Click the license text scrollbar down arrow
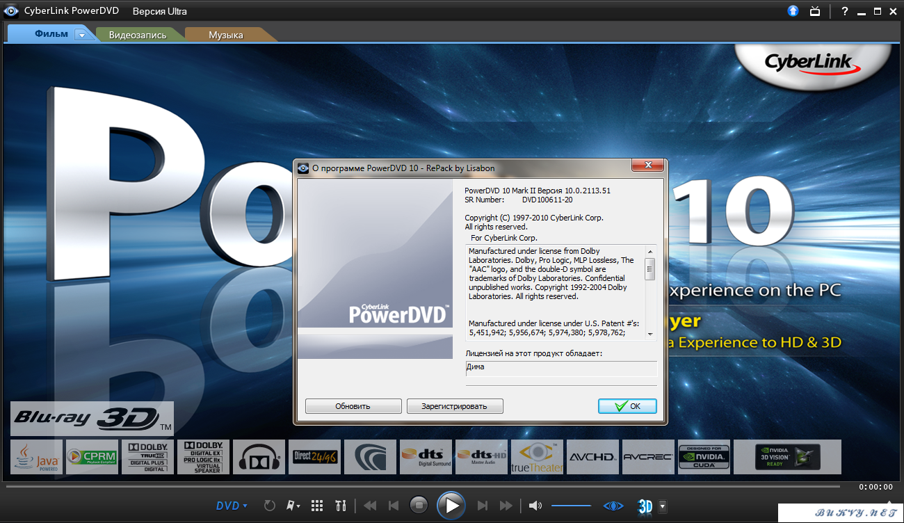Viewport: 904px width, 523px height. pyautogui.click(x=650, y=335)
